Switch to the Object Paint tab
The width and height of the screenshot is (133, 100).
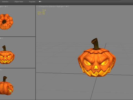point(19,2)
